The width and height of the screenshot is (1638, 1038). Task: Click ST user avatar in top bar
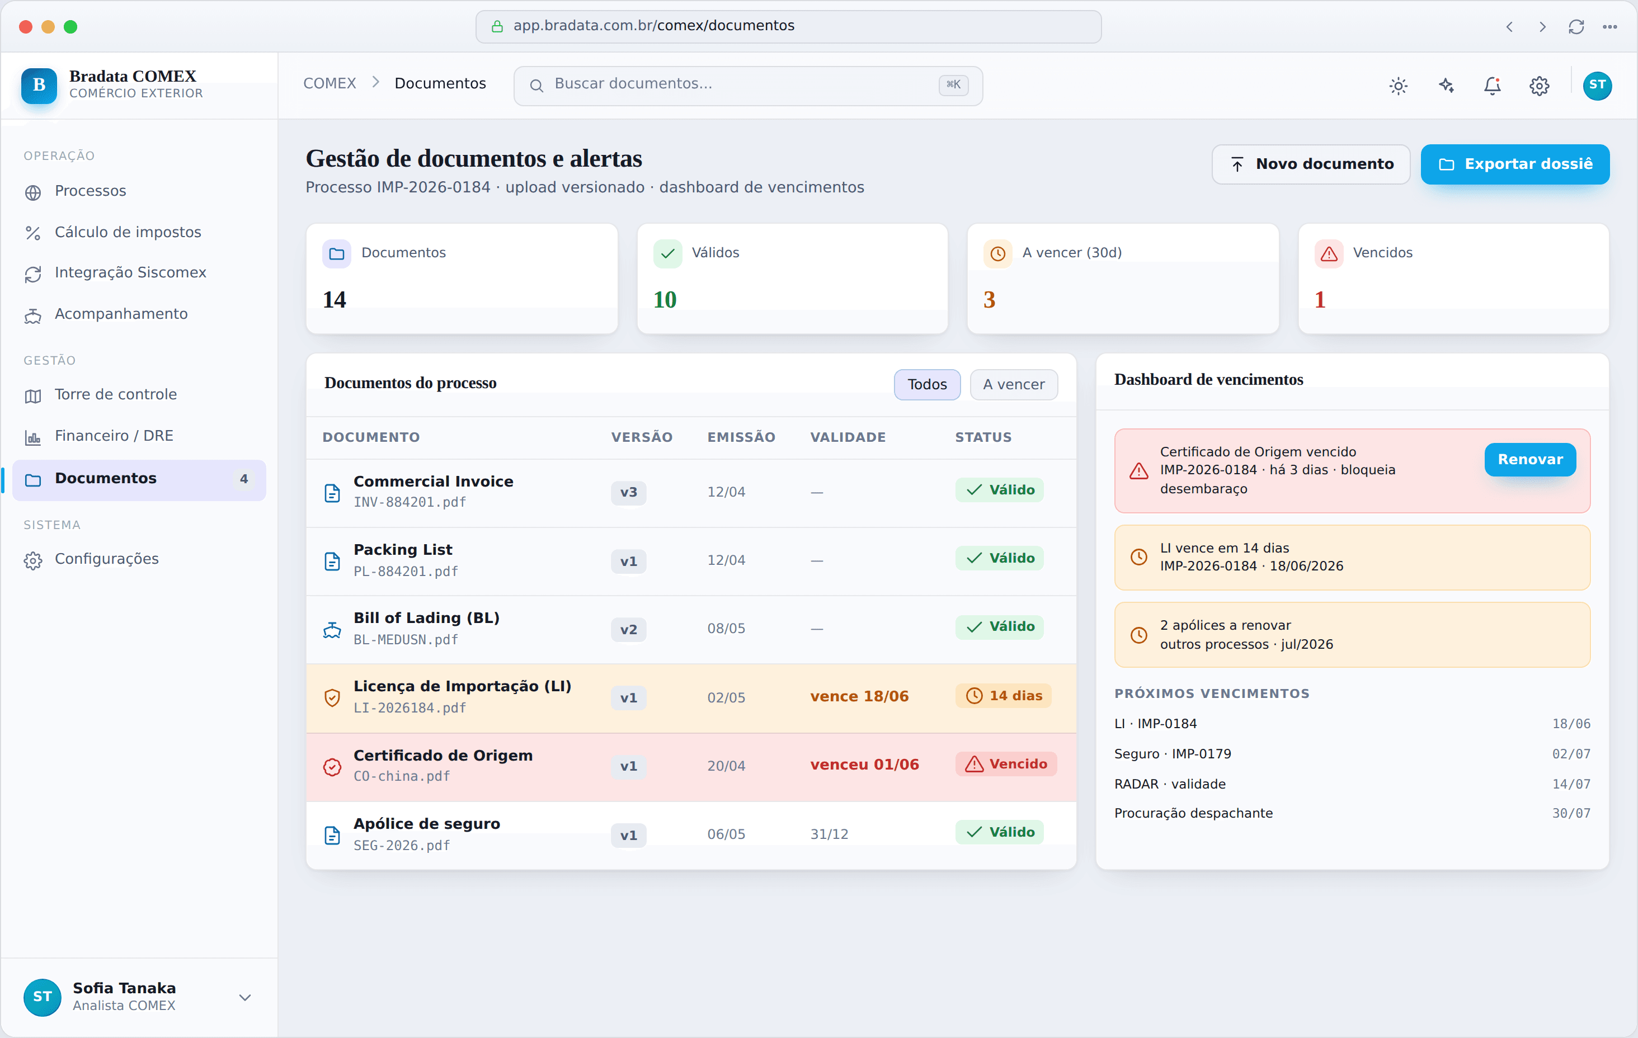[1597, 86]
